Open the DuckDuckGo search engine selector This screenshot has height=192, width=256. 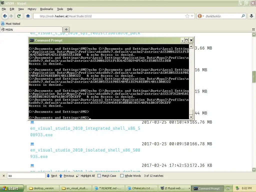click(x=201, y=16)
